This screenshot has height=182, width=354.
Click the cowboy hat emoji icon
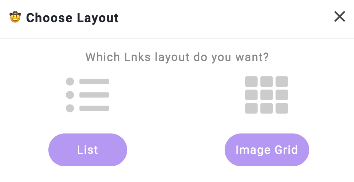(15, 17)
